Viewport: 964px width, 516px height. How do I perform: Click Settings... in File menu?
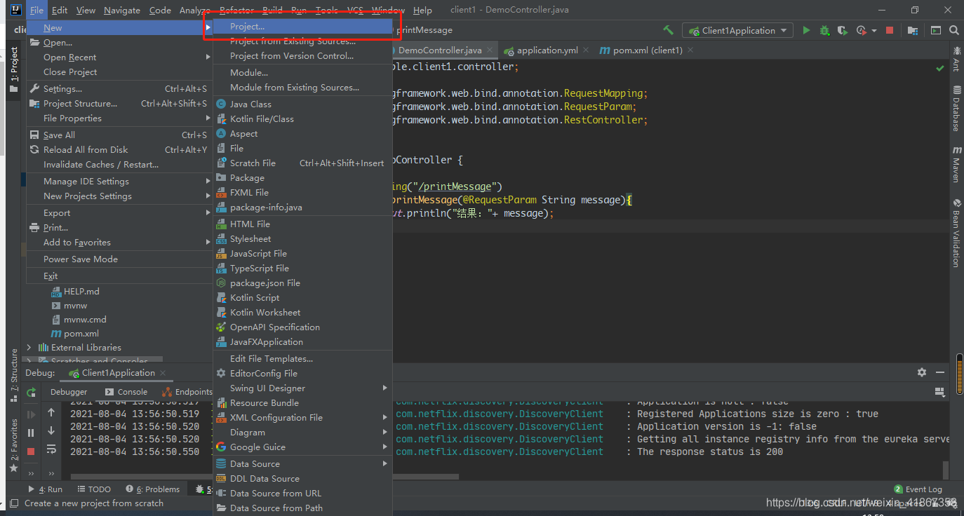[119, 88]
